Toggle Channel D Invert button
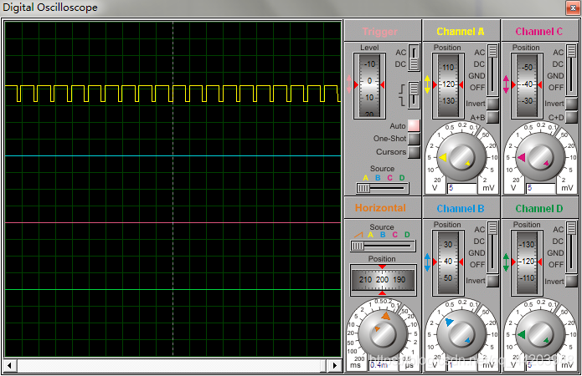582x376 pixels. [571, 281]
